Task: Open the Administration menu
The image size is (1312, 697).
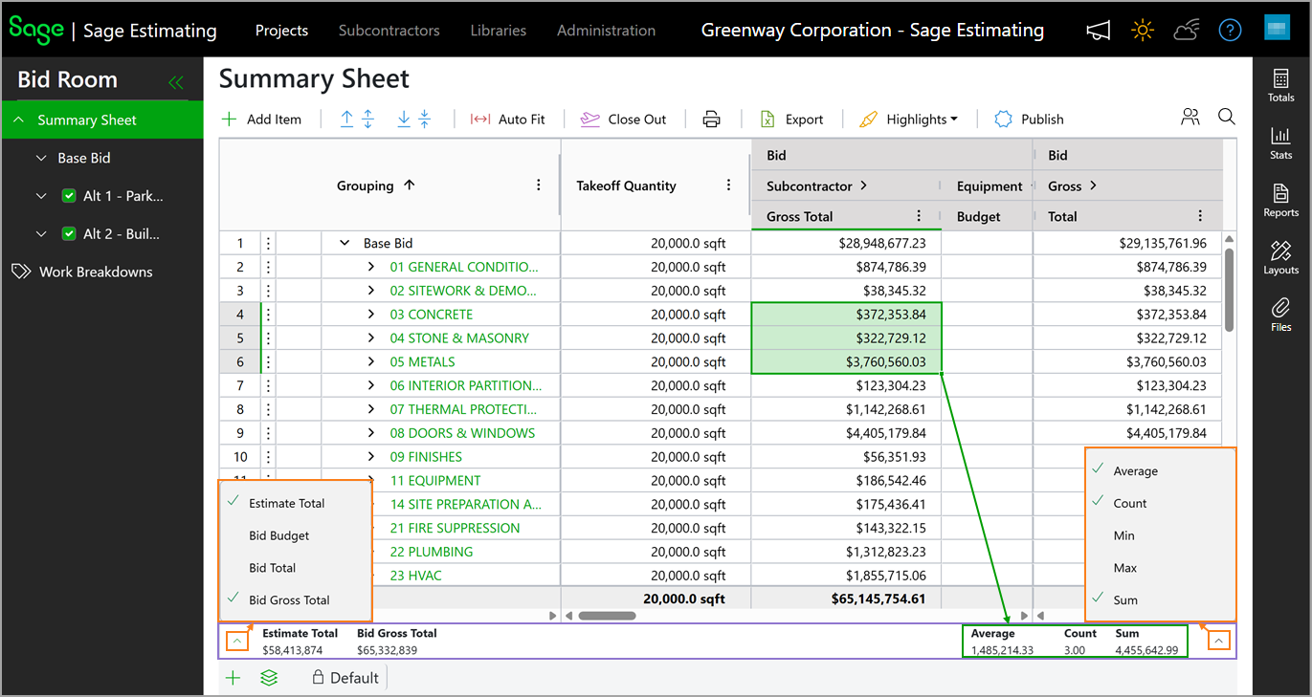Action: tap(607, 31)
